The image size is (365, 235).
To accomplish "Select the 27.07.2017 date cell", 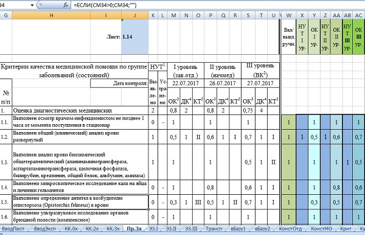I will pos(260,83).
